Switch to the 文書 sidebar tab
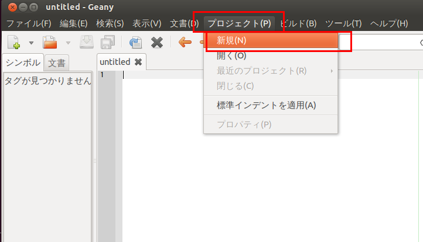The height and width of the screenshot is (242, 423). tap(57, 63)
